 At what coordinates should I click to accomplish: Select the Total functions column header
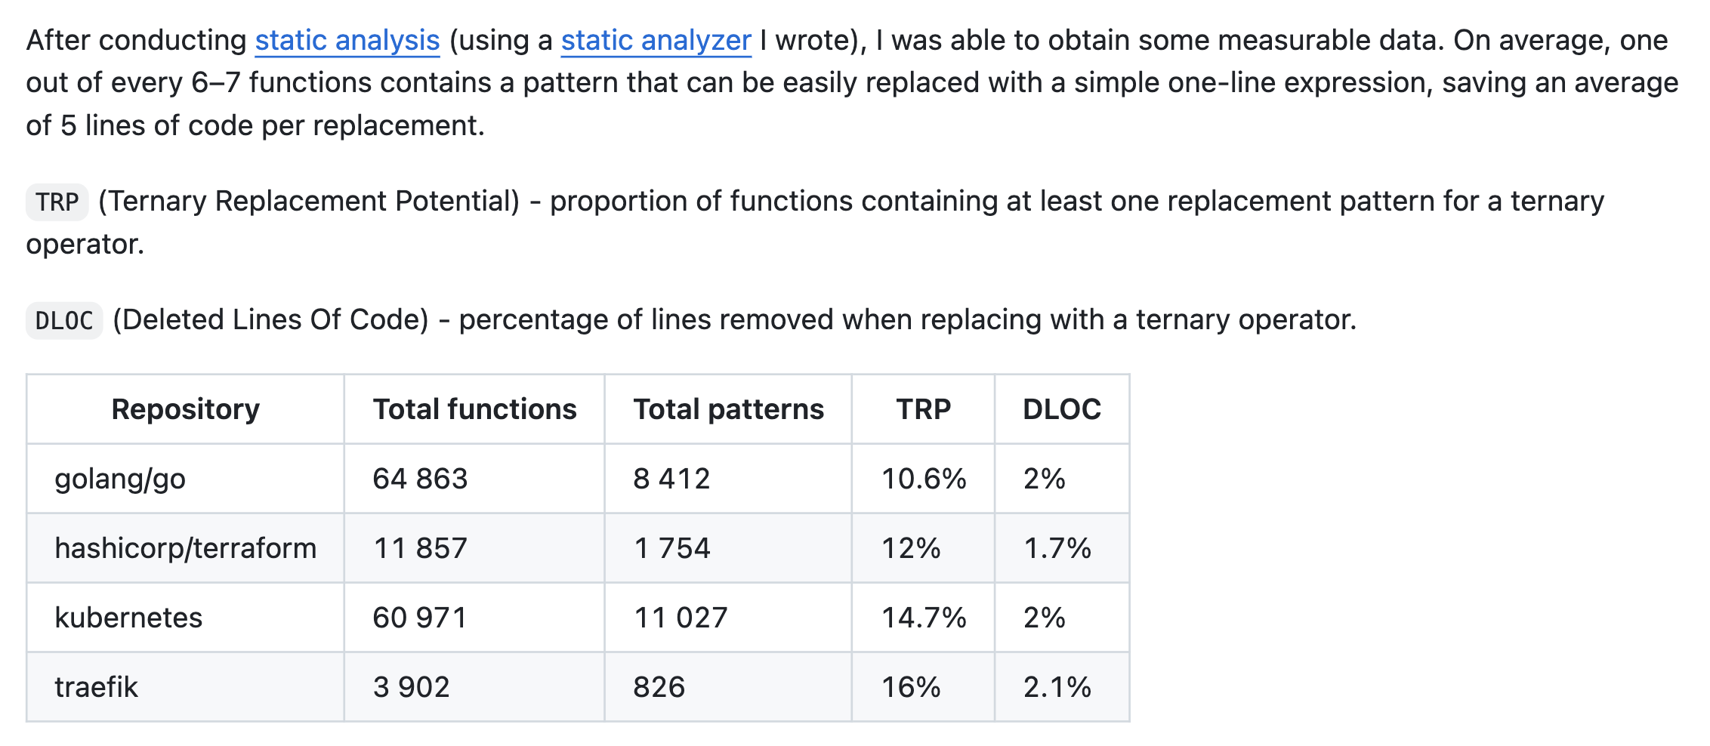click(x=474, y=409)
